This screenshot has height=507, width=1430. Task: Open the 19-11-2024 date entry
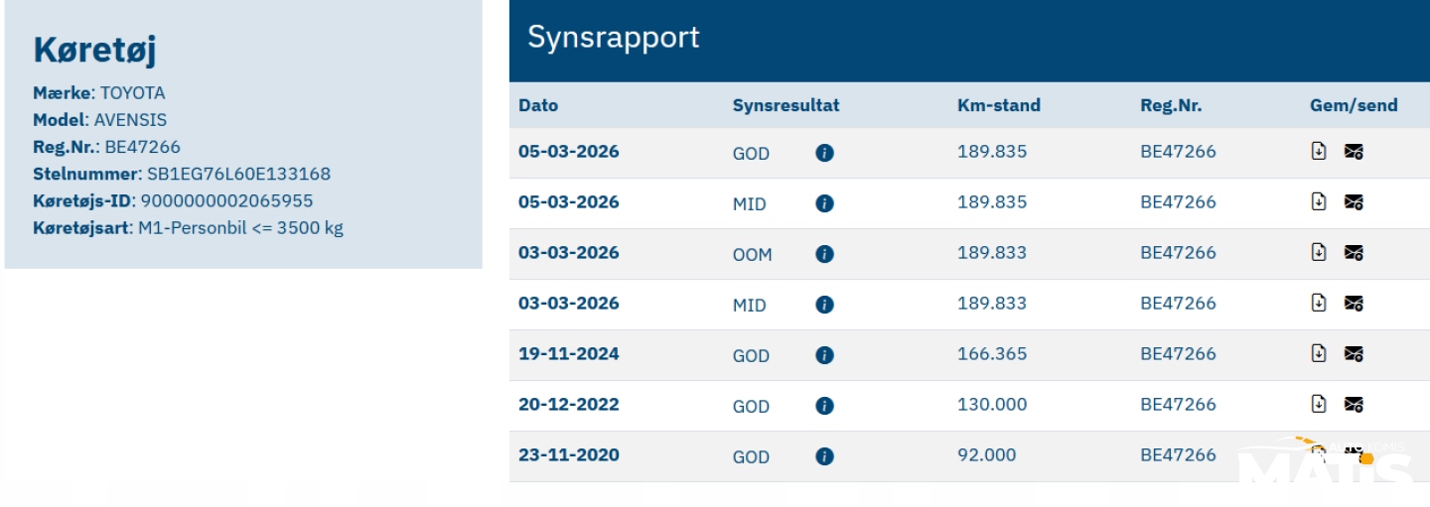pos(568,353)
